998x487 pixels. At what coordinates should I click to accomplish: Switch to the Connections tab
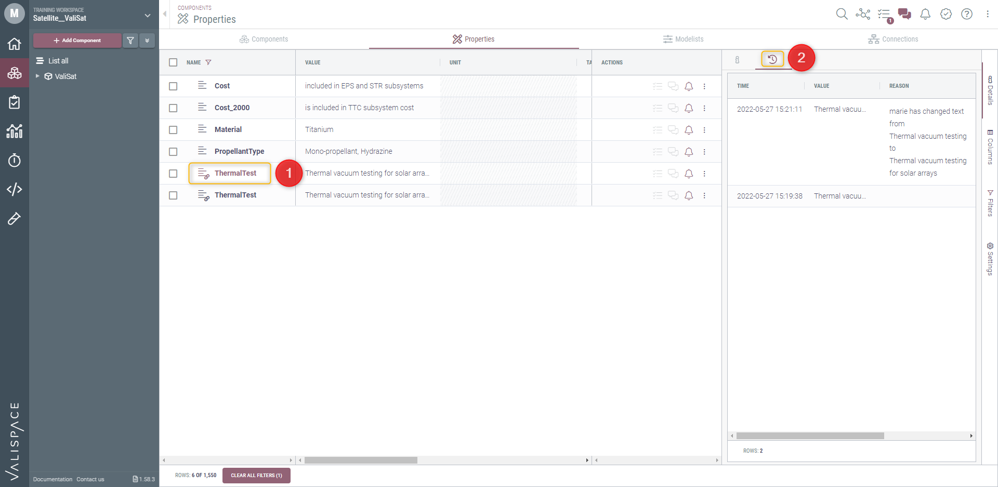(893, 39)
